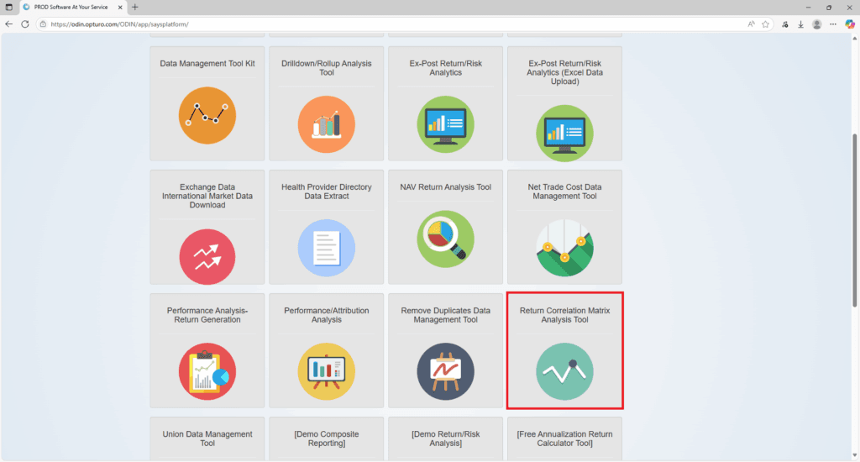Open the Performance Analysis-Return Generation clipboard icon
This screenshot has width=860, height=462.
207,371
